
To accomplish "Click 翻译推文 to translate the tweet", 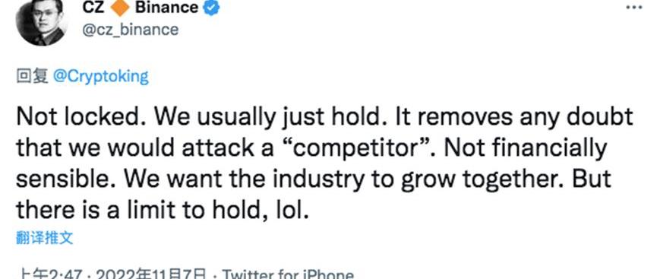I will click(x=45, y=238).
